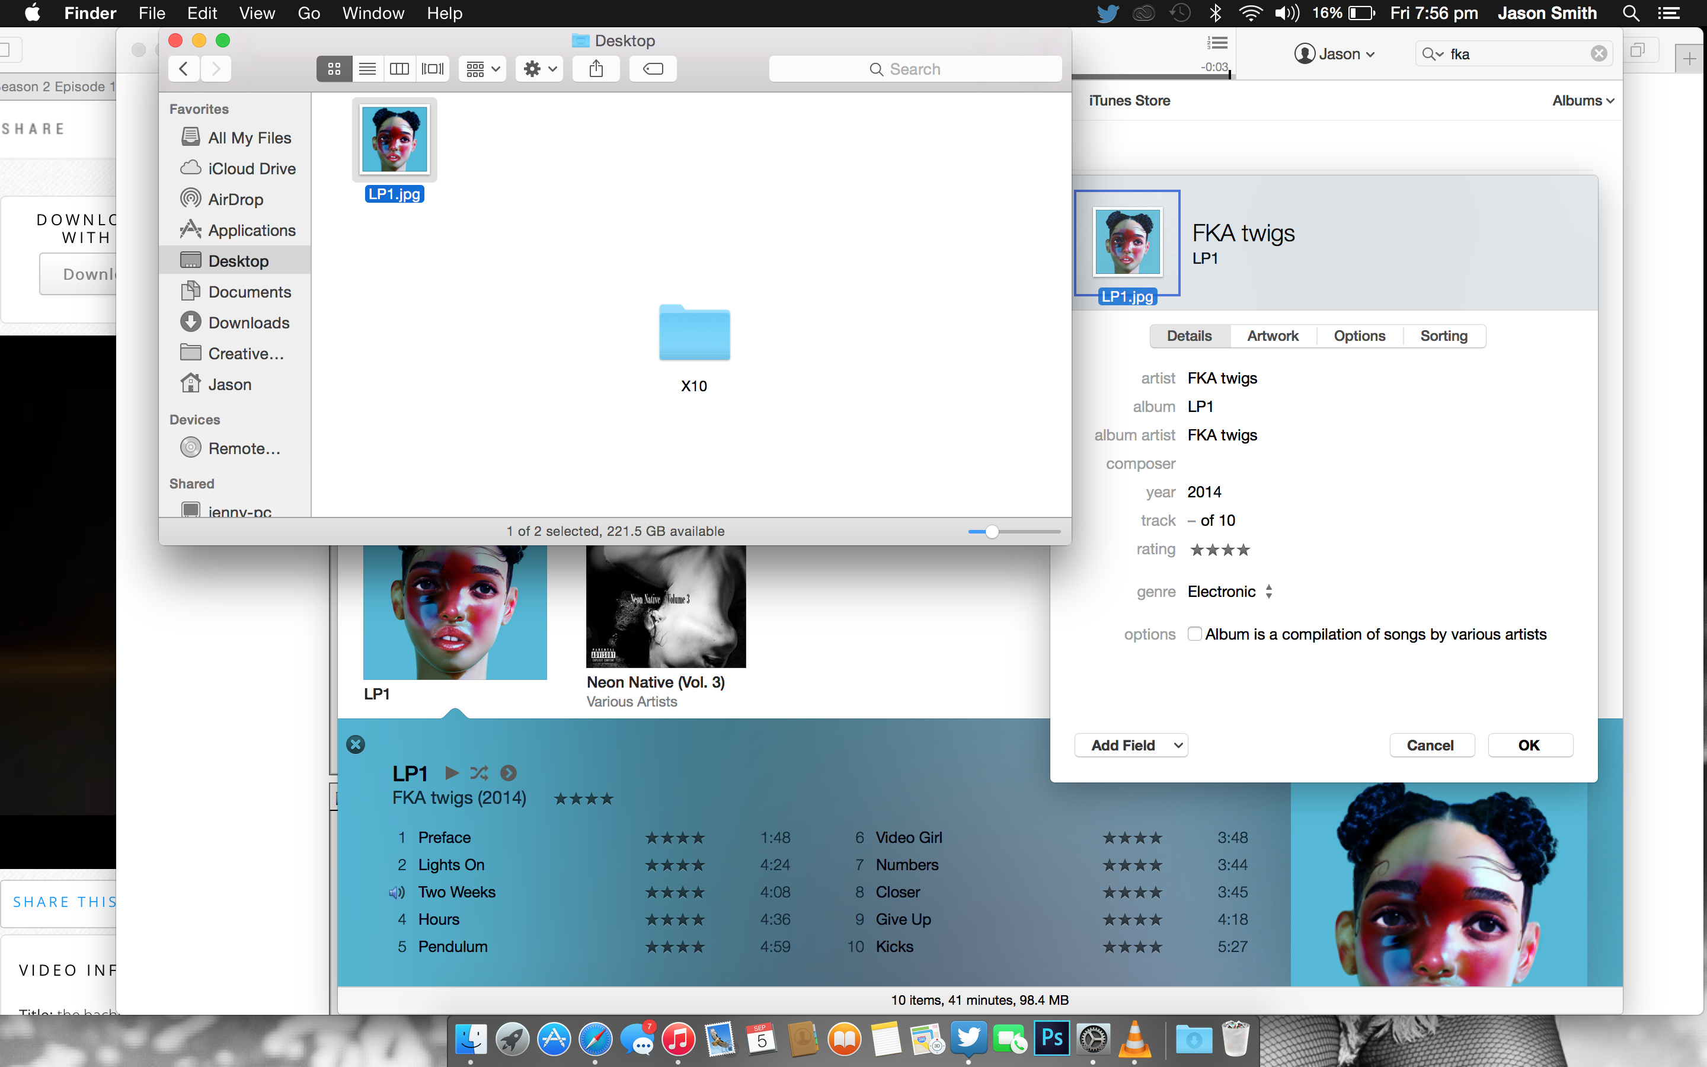Switch to the Artwork tab

(1273, 336)
